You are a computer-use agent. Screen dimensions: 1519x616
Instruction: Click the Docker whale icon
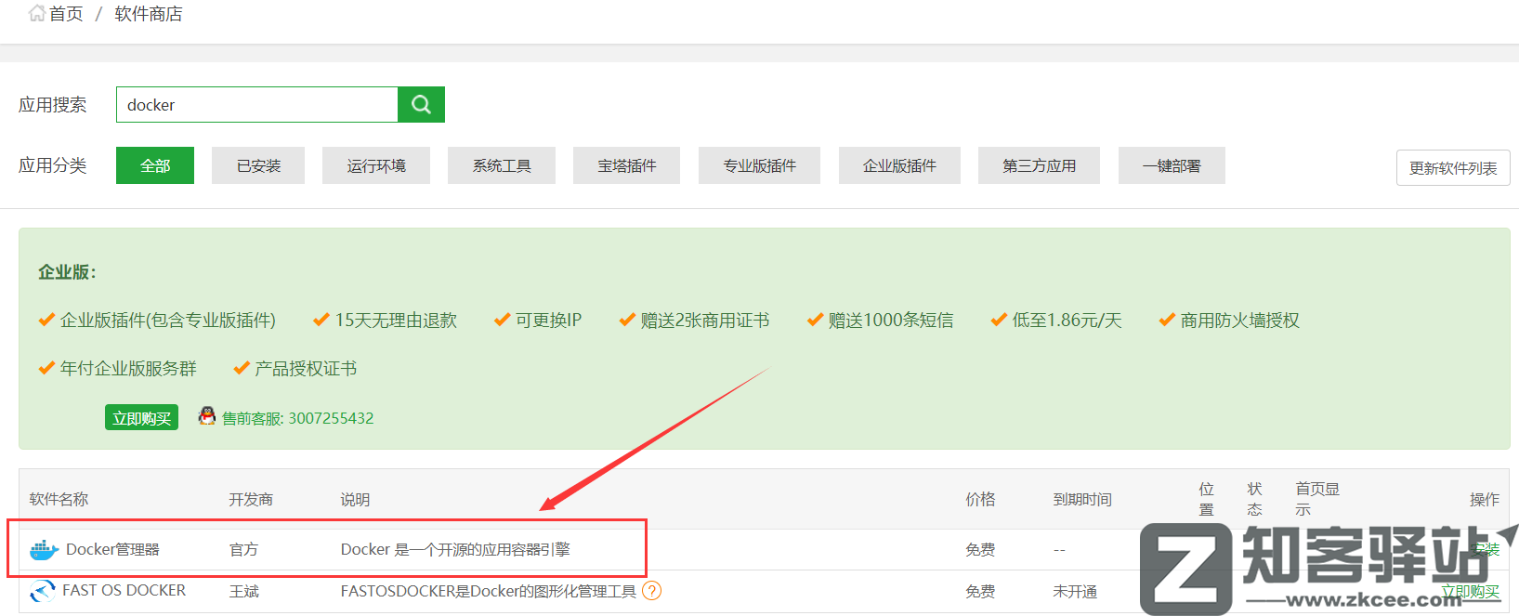44,550
